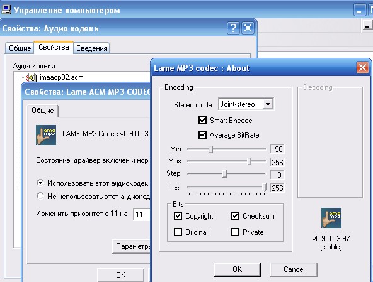This screenshot has height=282, width=373.
Task: Click the Max value box showing 256
Action: click(277, 163)
